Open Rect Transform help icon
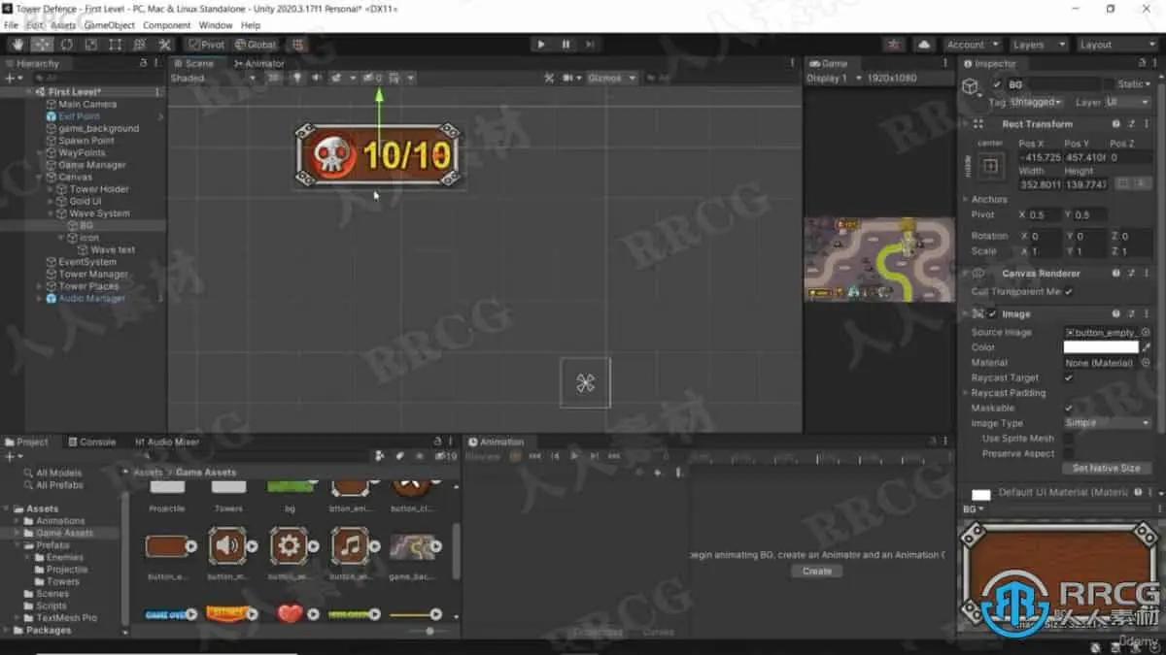The height and width of the screenshot is (655, 1166). click(x=1116, y=124)
